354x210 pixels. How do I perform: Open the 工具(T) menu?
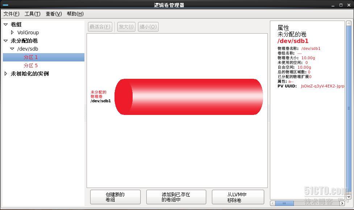[x=32, y=14]
